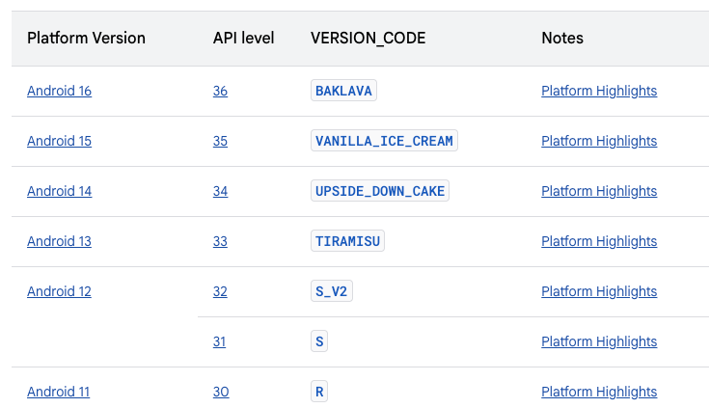Click API level 30 link

click(x=221, y=392)
